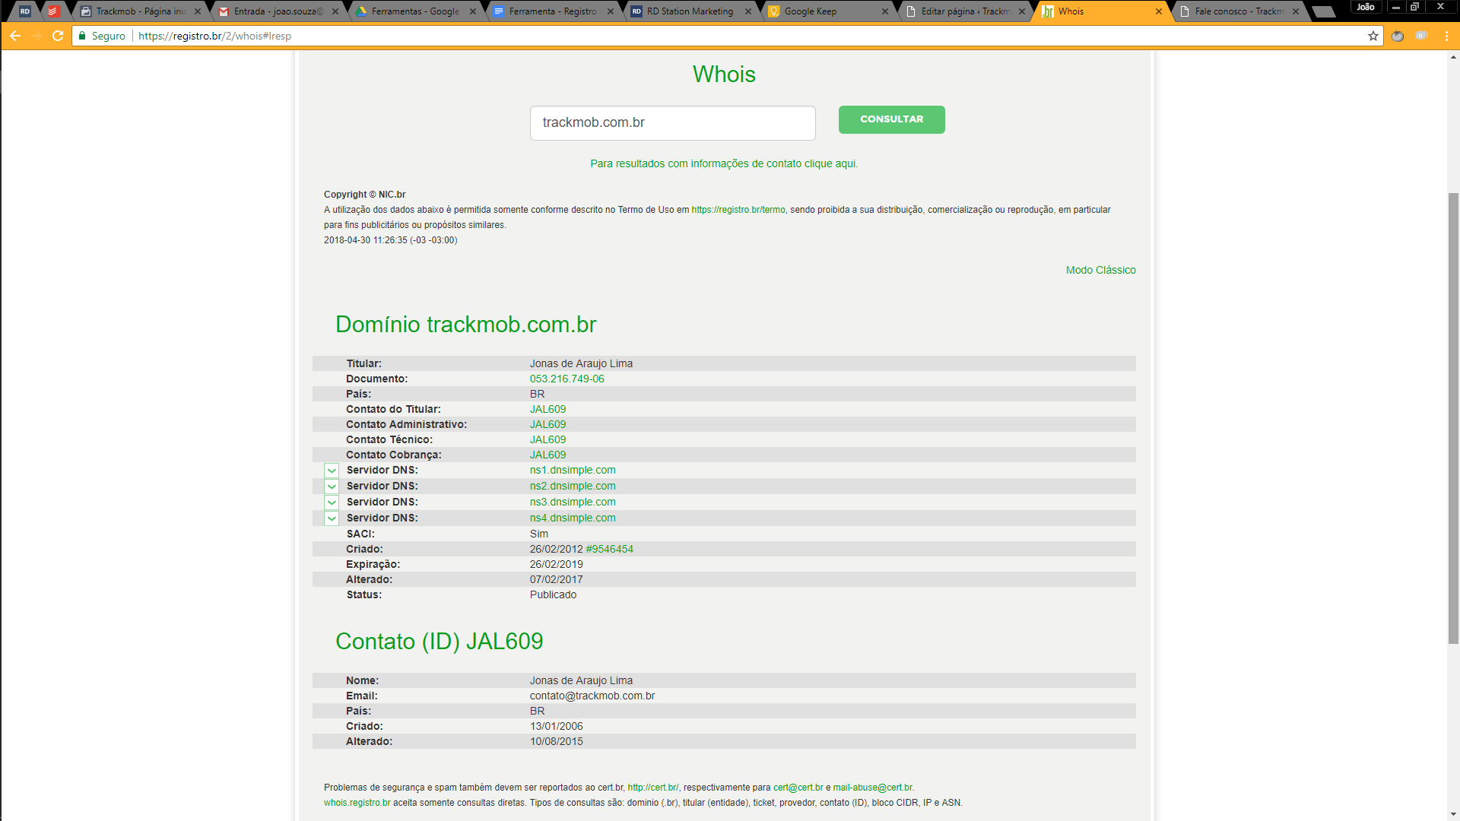Viewport: 1460px width, 821px height.
Task: Click the ticket number #9546454 link
Action: click(609, 549)
